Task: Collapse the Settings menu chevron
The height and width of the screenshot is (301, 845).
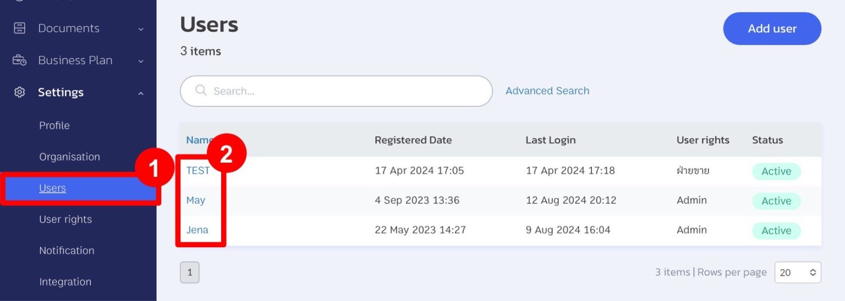Action: coord(141,93)
